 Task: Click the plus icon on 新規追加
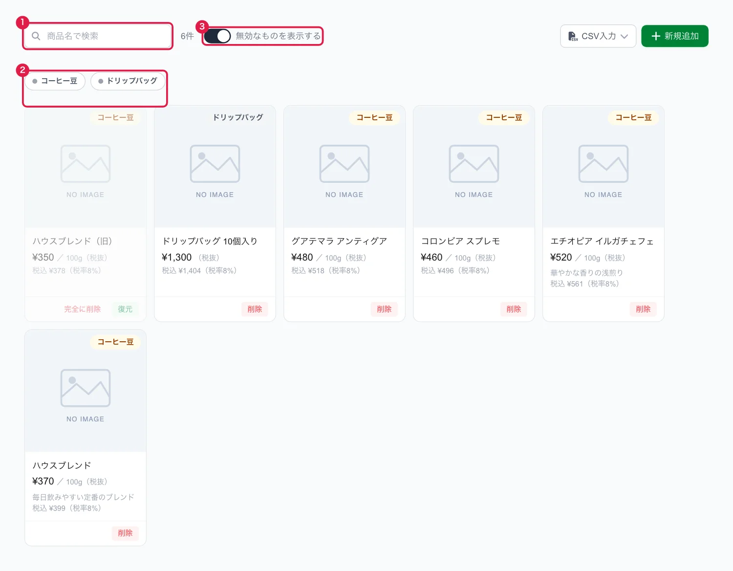[656, 36]
